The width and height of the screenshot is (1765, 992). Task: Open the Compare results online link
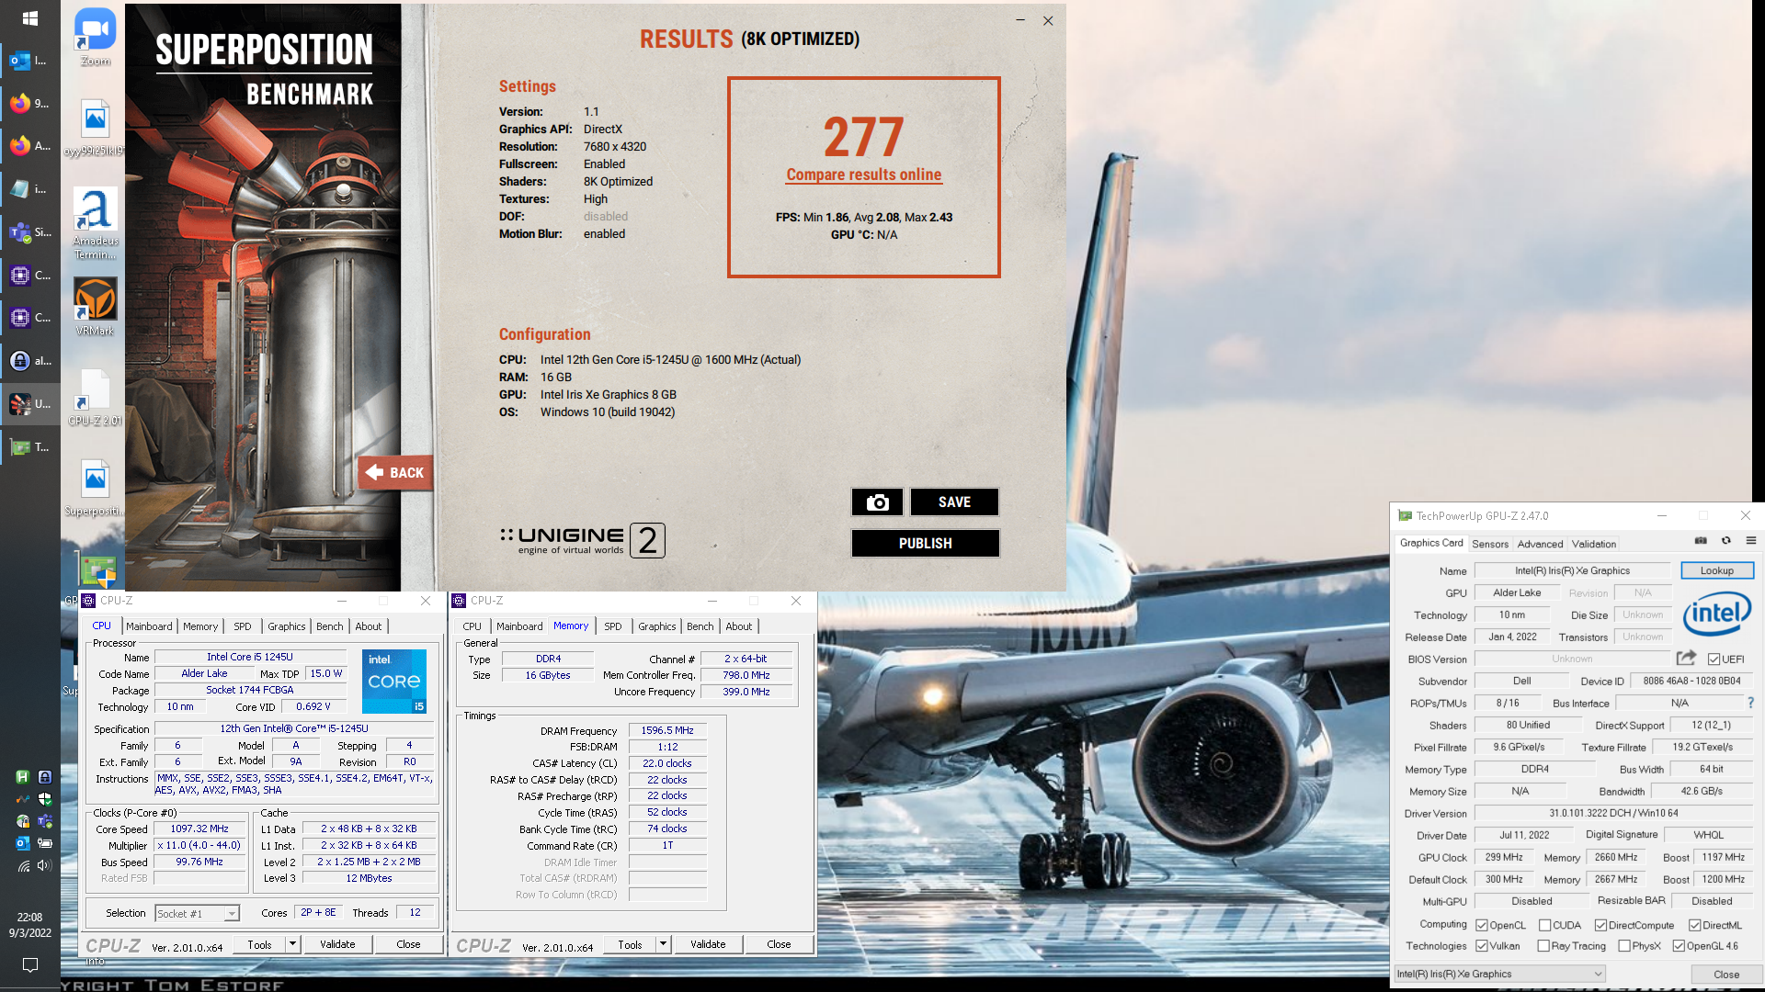(863, 175)
